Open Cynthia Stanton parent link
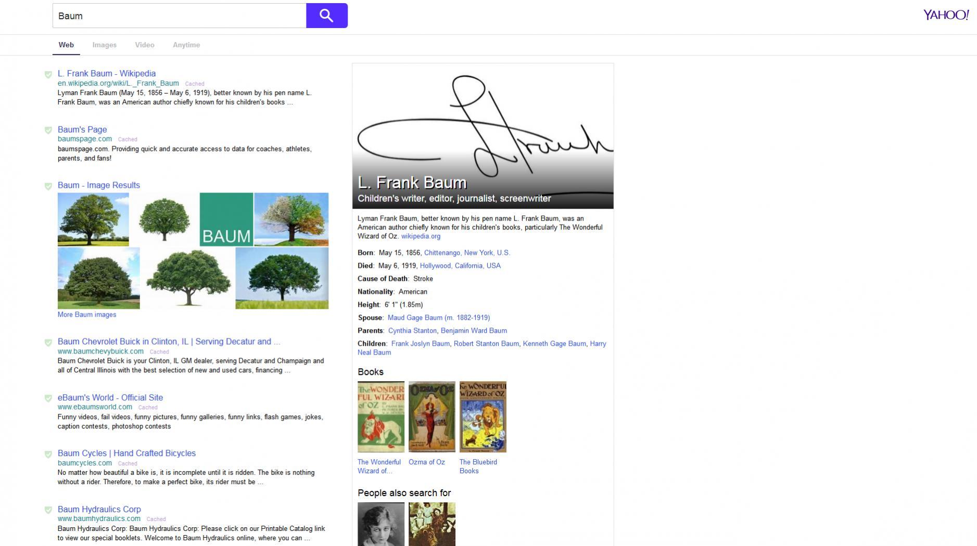This screenshot has height=546, width=977. [x=412, y=331]
